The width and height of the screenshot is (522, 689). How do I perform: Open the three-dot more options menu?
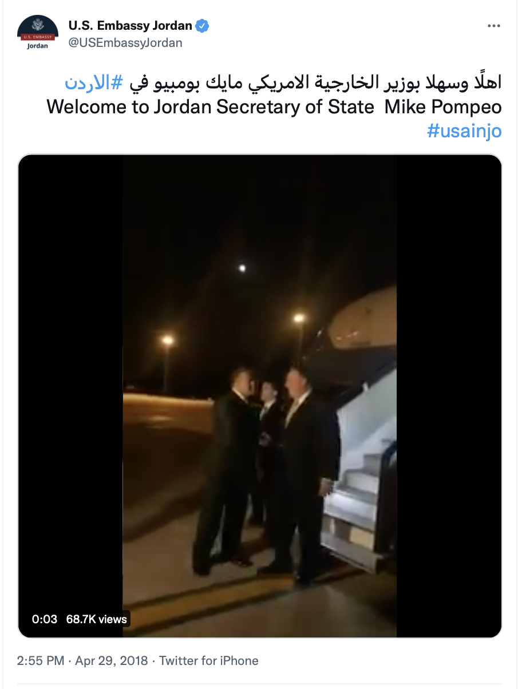[493, 26]
